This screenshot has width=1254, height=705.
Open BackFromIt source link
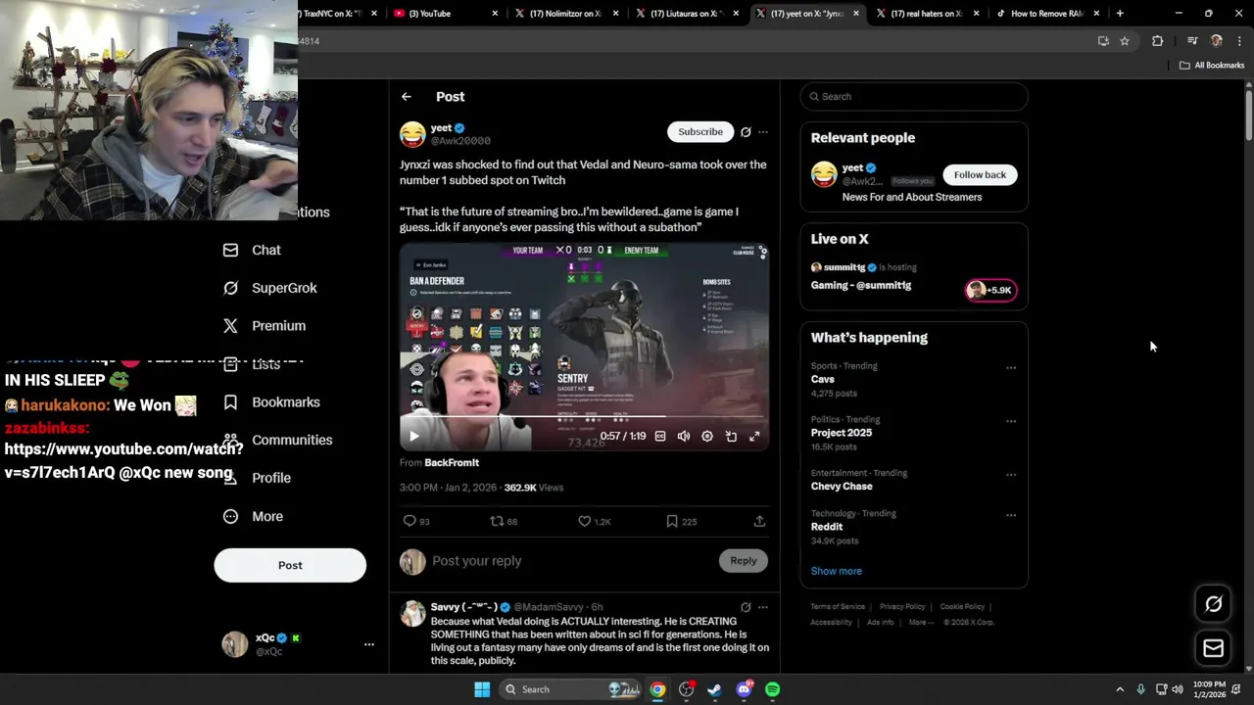pyautogui.click(x=452, y=463)
